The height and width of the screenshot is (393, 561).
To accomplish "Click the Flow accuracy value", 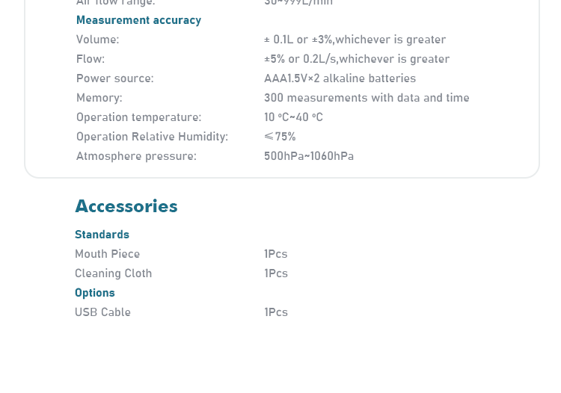I will pos(357,59).
